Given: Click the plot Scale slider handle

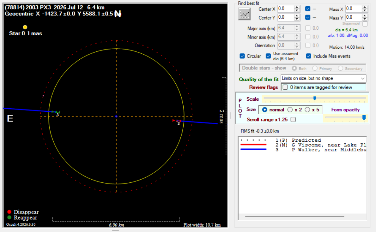Looking at the screenshot, I should (x=315, y=98).
